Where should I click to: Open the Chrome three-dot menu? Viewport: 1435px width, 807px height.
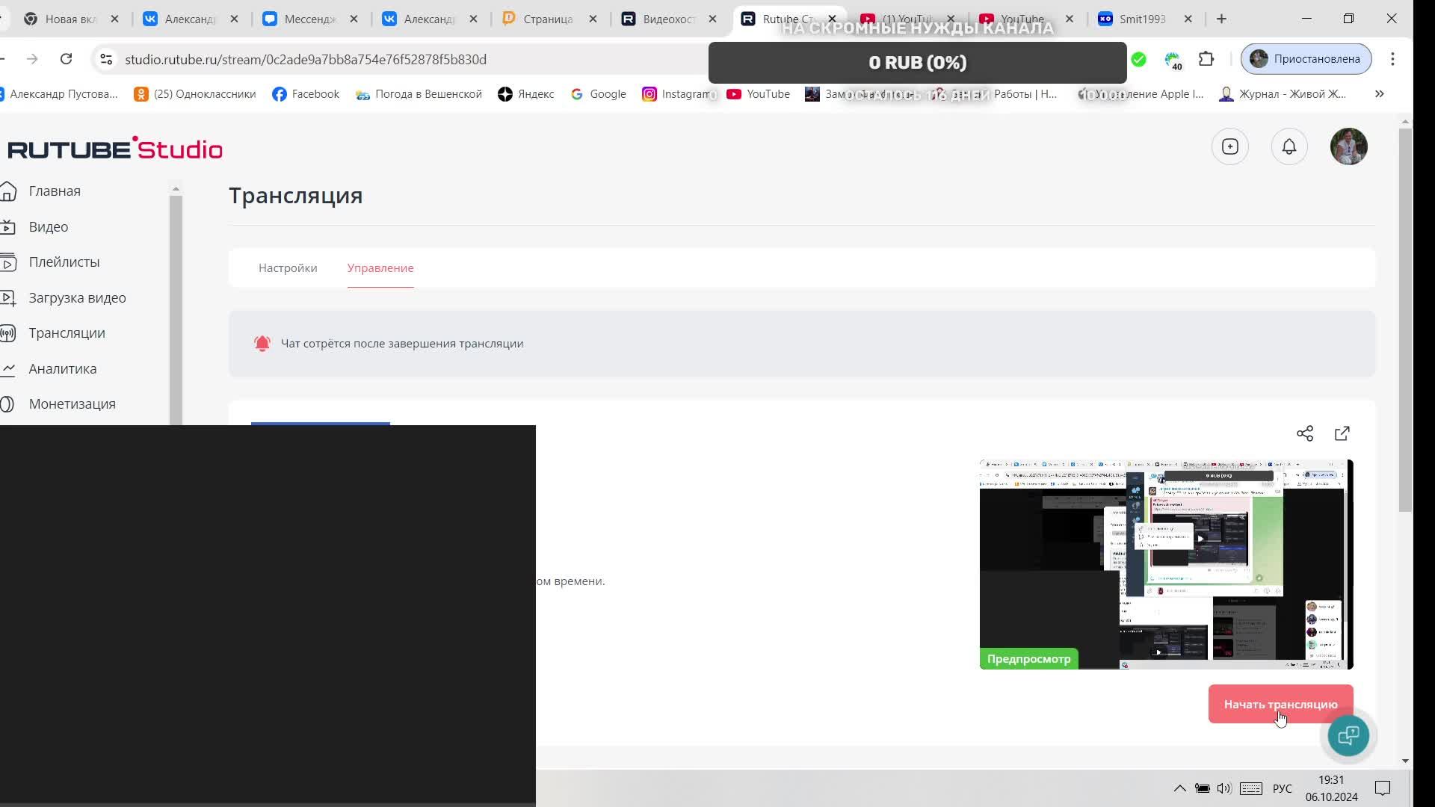point(1392,59)
